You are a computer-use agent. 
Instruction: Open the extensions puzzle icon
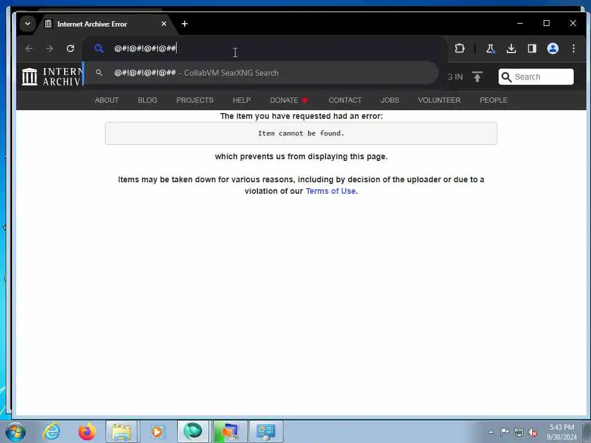click(x=459, y=48)
